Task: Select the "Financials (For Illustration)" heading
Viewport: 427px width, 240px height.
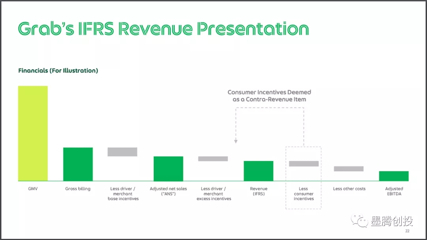Action: (58, 71)
